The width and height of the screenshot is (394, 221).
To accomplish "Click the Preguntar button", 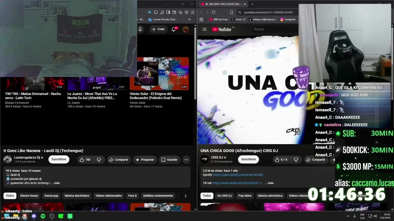I will coord(145,160).
